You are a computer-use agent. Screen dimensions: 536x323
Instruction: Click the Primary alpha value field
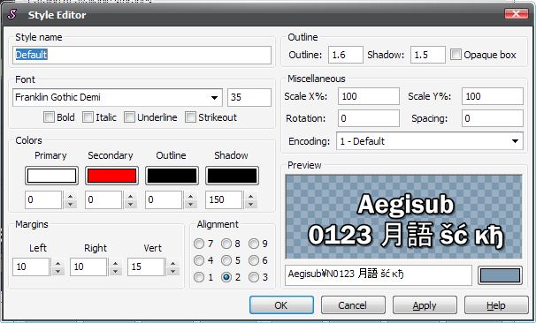point(43,199)
